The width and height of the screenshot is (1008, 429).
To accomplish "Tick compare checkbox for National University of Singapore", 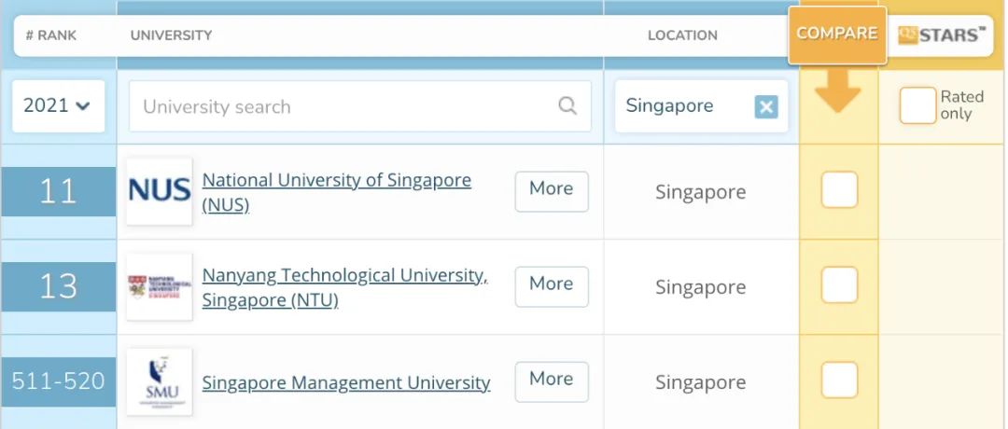I will coord(839,189).
